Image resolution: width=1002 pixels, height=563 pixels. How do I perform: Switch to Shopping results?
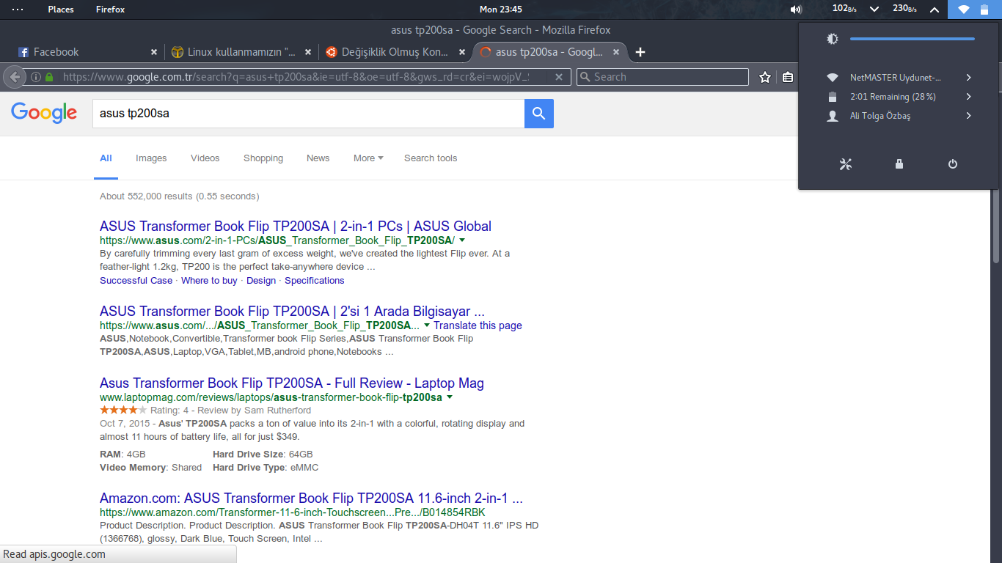[x=263, y=158]
